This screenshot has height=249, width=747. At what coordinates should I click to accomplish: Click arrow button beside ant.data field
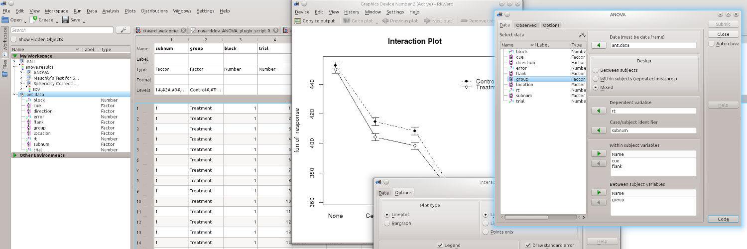click(599, 45)
